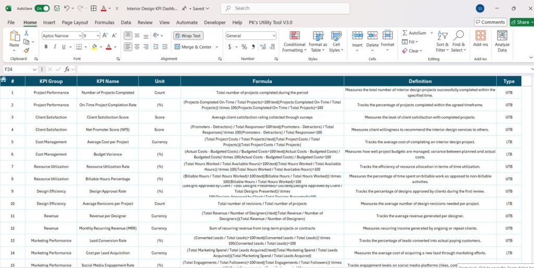Click the Delete cells icon
The height and width of the screenshot is (268, 534).
372,35
